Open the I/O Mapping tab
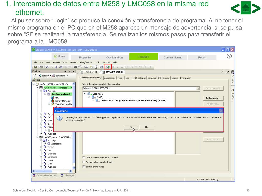262x196 pixels. [x=163, y=78]
